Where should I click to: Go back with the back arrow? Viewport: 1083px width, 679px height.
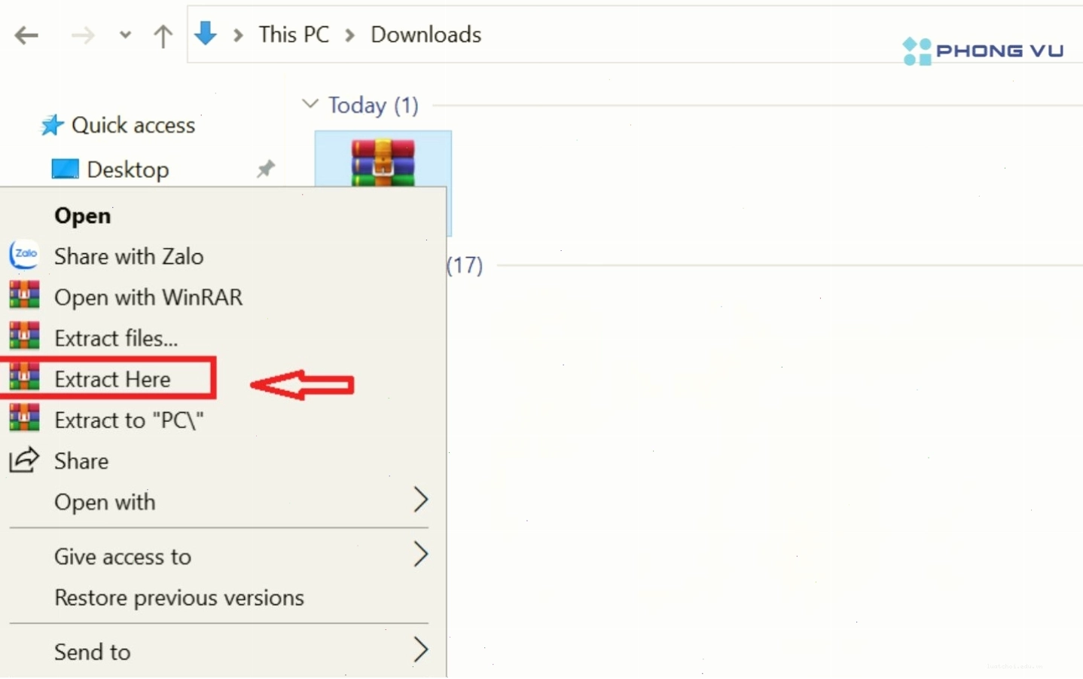pos(26,35)
